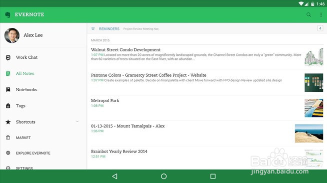Viewport: 327px width, 183px height.
Task: Click the Pantone sticky notes thumbnail
Action: (313, 83)
